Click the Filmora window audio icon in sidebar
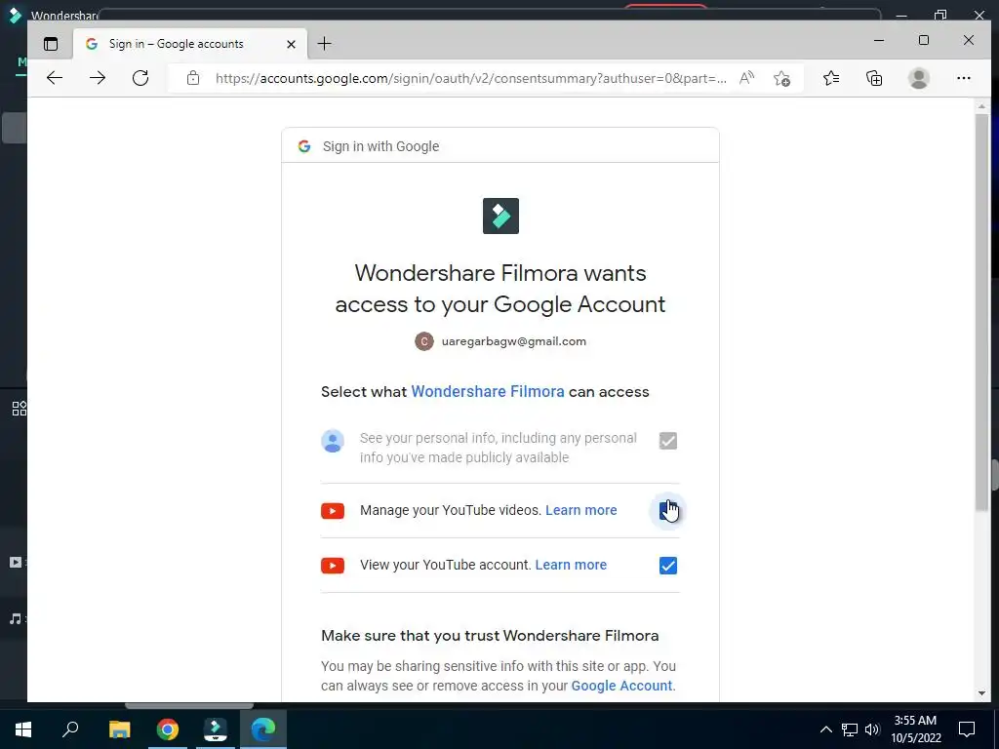 16,618
